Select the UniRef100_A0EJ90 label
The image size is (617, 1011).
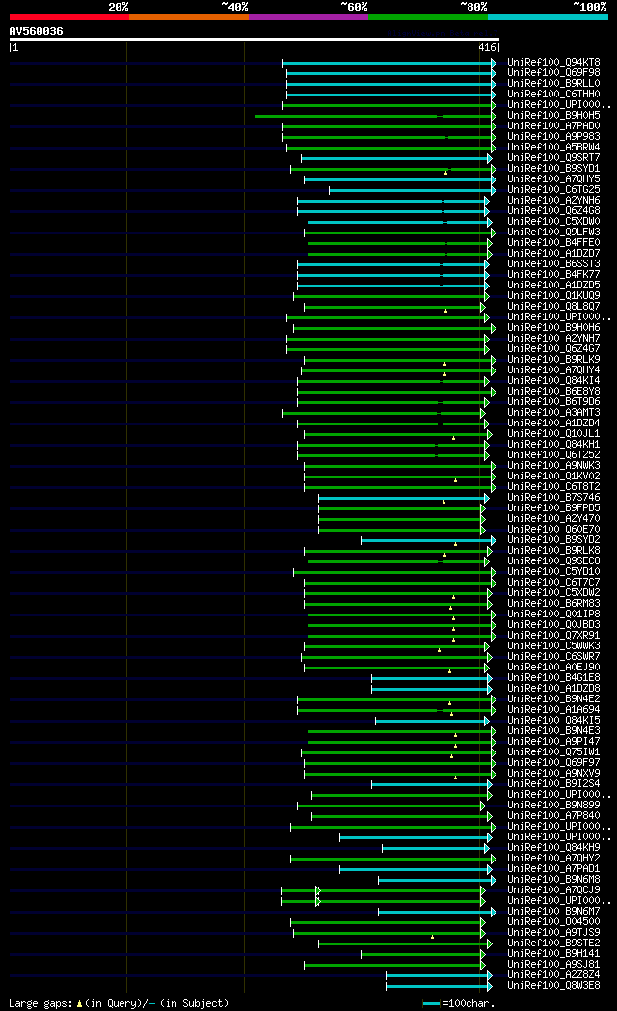[553, 668]
